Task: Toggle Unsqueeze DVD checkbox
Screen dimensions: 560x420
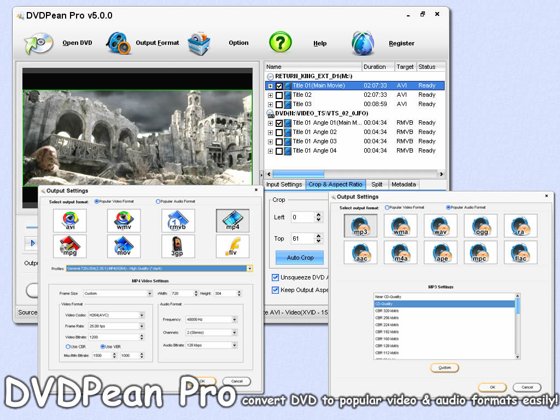Action: pyautogui.click(x=276, y=277)
